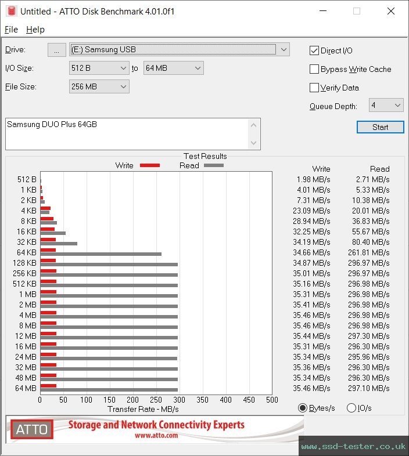Click the 64 KB read bar in chart
Image resolution: width=409 pixels, height=456 pixels.
tap(101, 254)
